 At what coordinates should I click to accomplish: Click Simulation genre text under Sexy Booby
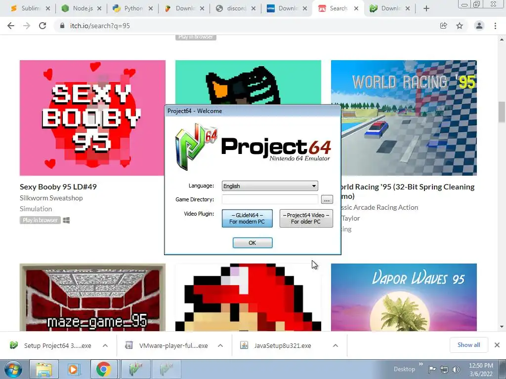(x=36, y=209)
